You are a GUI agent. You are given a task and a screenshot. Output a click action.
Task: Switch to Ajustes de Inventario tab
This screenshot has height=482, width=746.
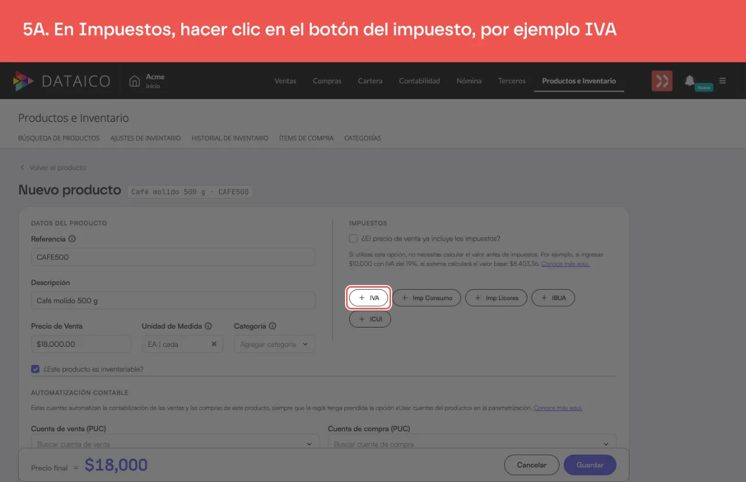click(146, 139)
